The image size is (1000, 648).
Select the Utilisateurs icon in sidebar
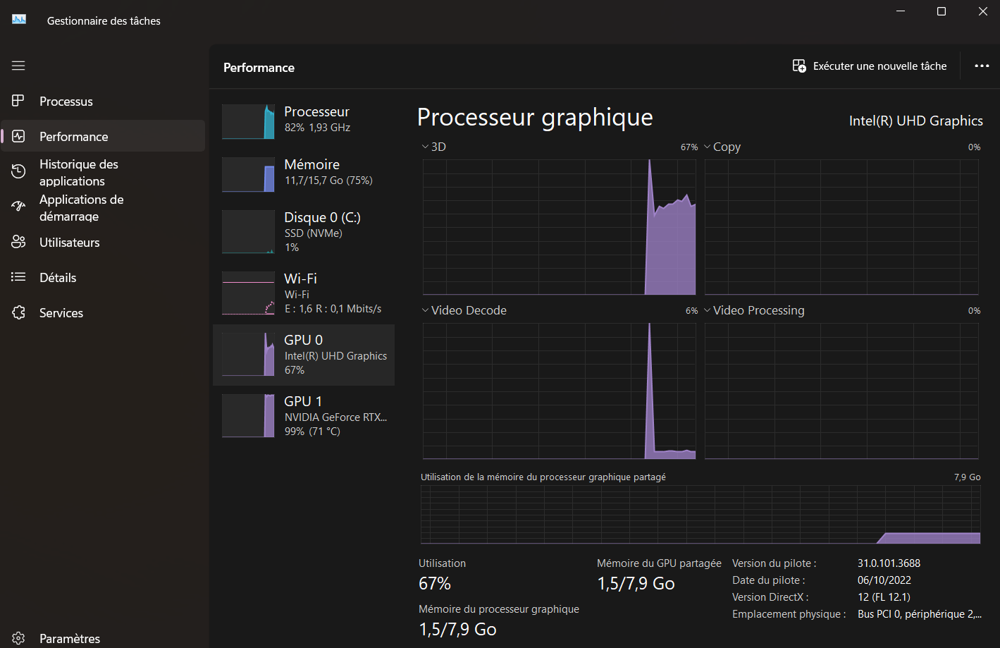pos(18,242)
